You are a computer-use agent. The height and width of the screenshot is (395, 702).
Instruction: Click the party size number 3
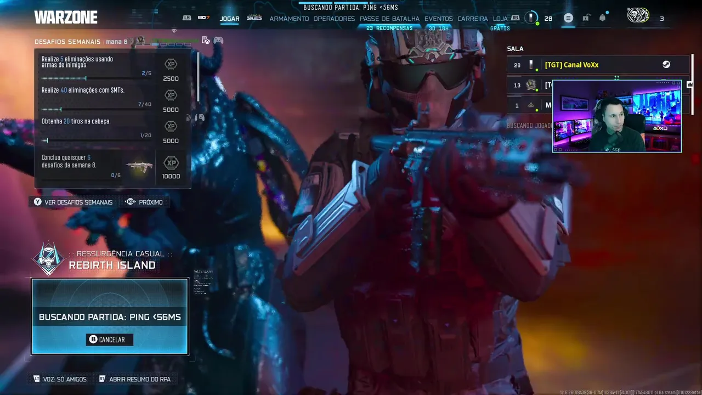[661, 19]
